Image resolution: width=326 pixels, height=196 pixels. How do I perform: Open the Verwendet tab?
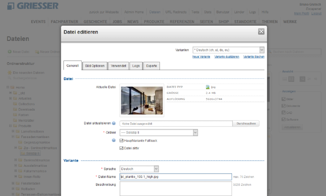click(118, 66)
